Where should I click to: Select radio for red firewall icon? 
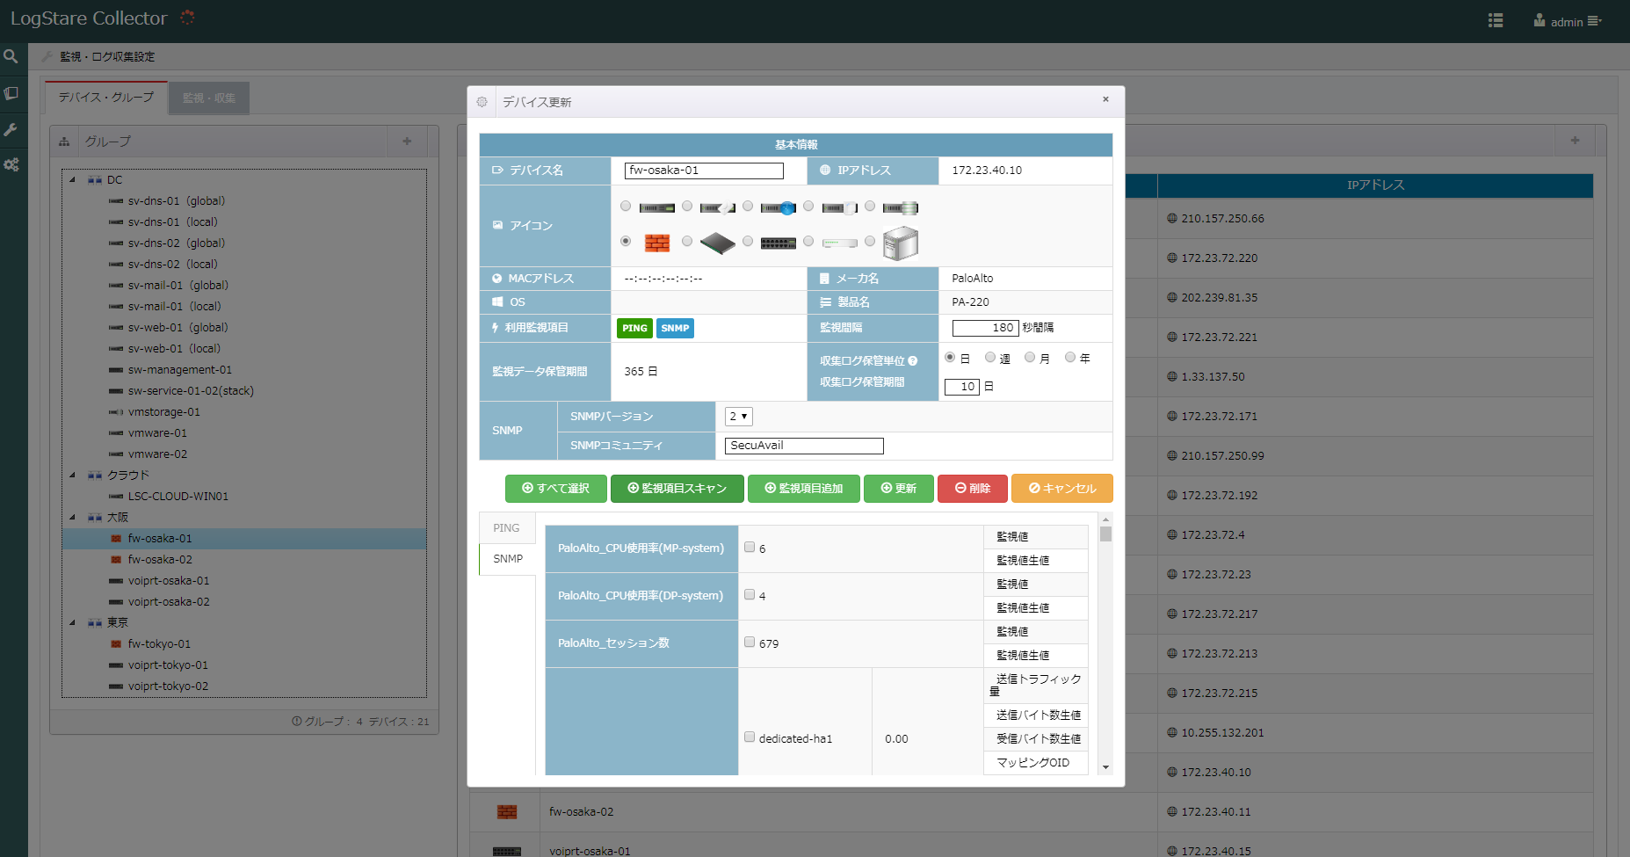coord(626,241)
